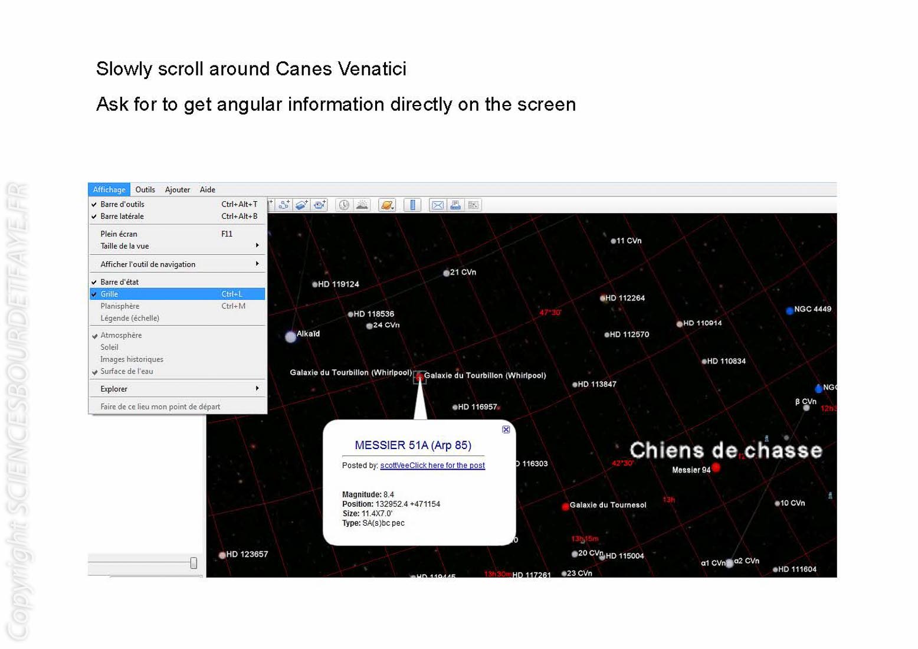Viewport: 918px width, 649px height.
Task: Click the star HD 116957
Action: [455, 407]
